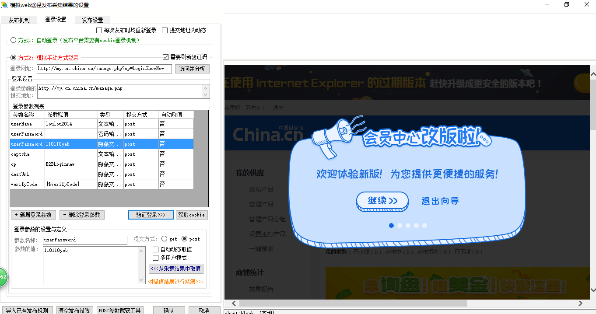Click the loulou2014 value cell

click(x=71, y=124)
